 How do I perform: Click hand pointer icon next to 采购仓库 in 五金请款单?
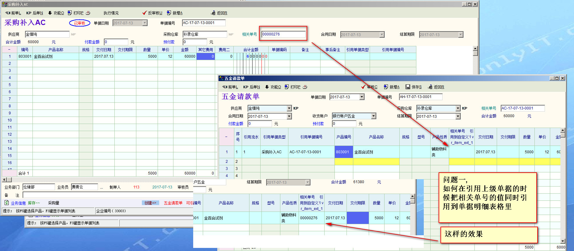coord(465,108)
